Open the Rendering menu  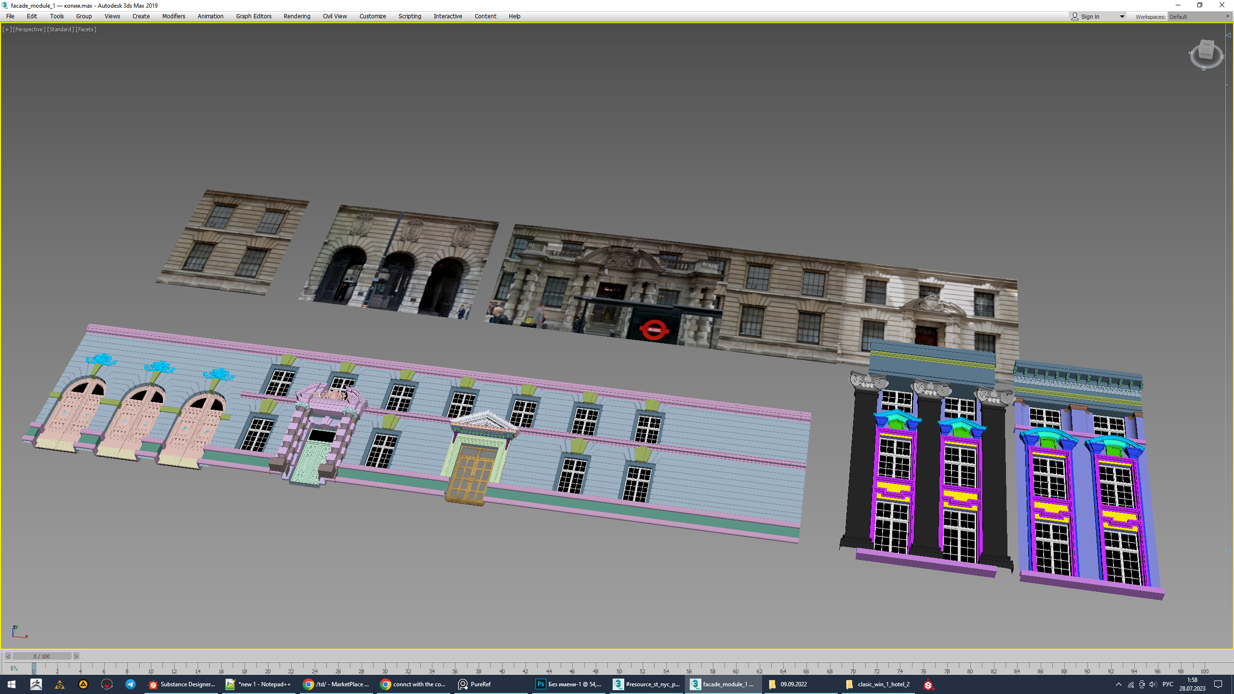(x=296, y=16)
